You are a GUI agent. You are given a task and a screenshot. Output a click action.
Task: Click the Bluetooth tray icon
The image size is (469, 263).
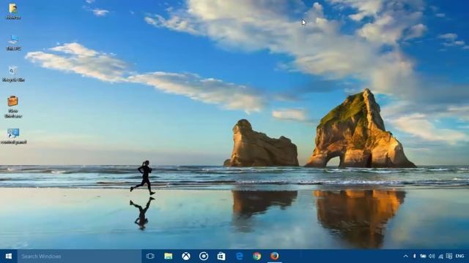[414, 256]
